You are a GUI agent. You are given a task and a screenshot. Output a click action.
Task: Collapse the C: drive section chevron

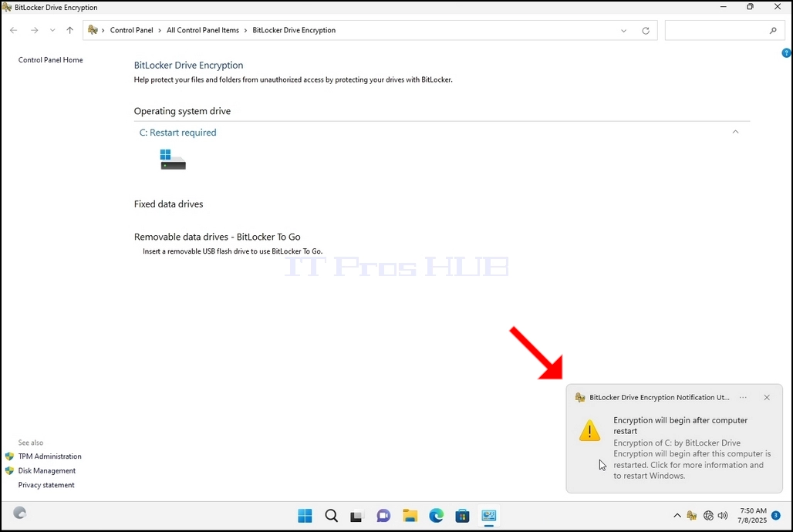735,132
